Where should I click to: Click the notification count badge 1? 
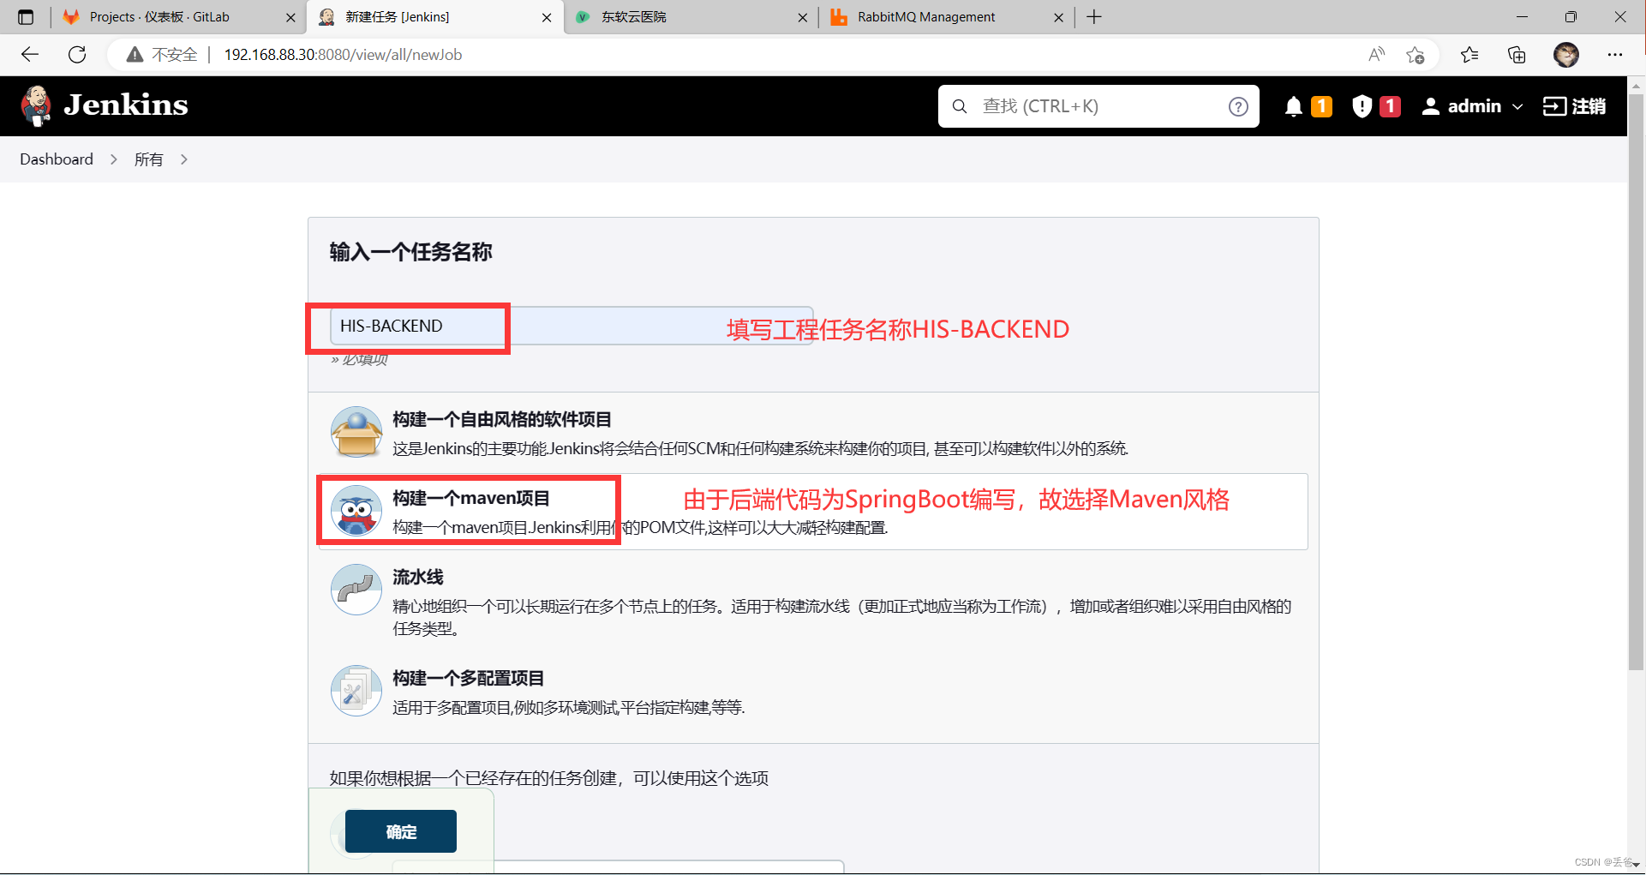pos(1321,106)
